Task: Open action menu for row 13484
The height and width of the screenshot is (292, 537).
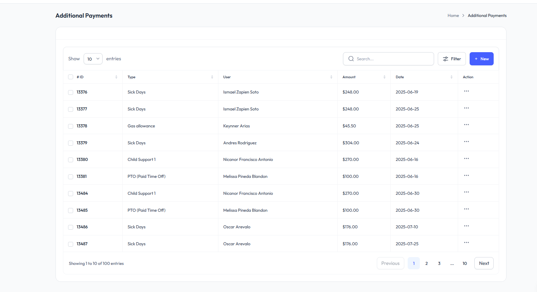Action: tap(466, 192)
